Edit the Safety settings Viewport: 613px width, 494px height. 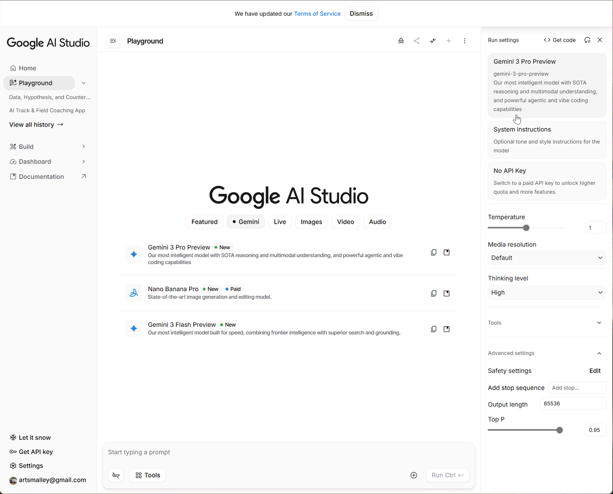click(595, 371)
